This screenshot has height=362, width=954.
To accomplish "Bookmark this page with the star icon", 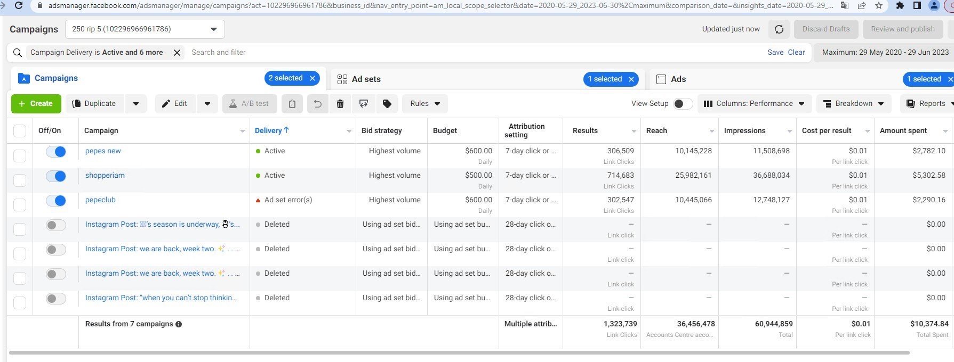I will tap(878, 6).
